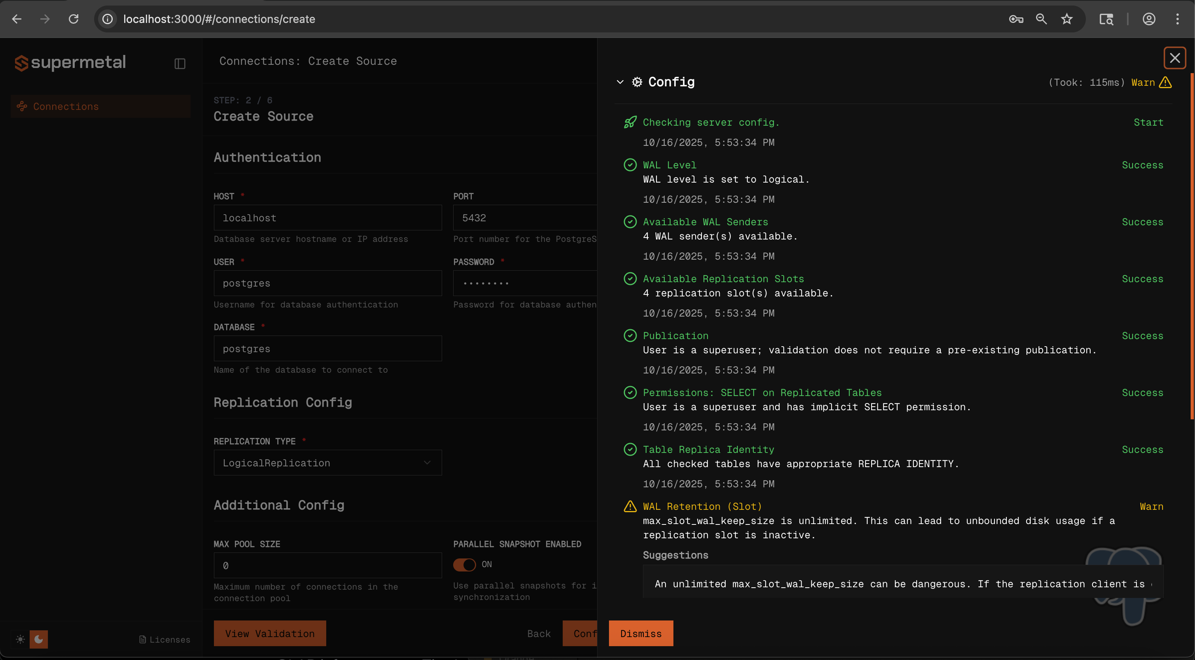Viewport: 1195px width, 660px height.
Task: Click the browser reload icon
Action: (x=73, y=19)
